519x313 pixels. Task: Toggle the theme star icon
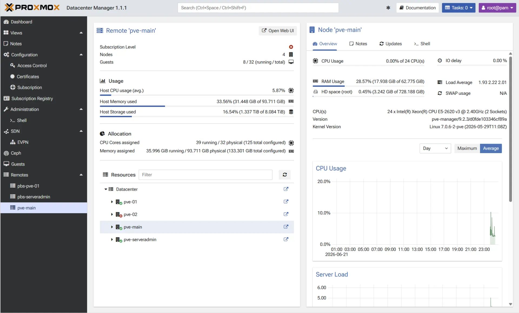388,8
